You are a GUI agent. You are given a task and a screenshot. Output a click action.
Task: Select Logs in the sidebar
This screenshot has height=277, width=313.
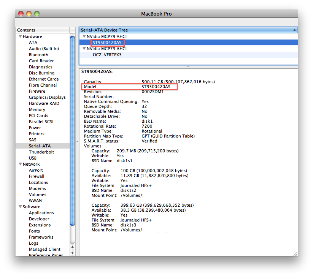[x=33, y=243]
